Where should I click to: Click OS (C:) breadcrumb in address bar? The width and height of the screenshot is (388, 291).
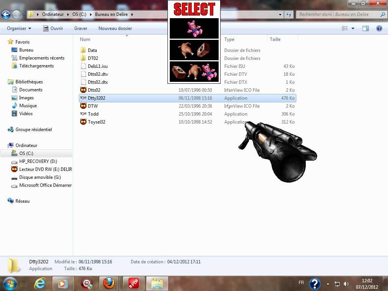pos(79,14)
